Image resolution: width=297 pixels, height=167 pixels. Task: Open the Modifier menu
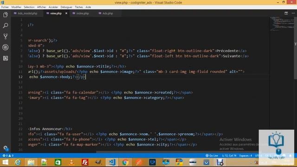point(16,7)
